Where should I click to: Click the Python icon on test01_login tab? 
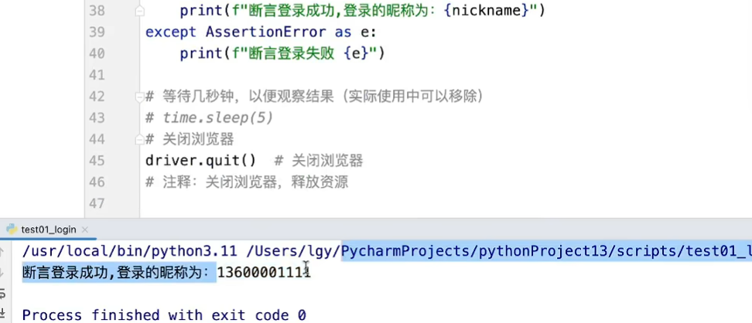point(12,229)
